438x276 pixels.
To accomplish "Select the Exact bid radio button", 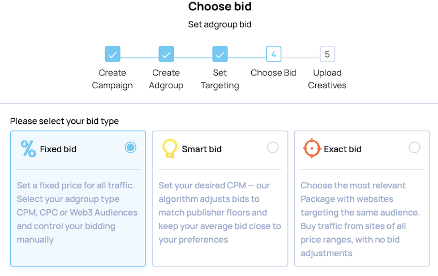I will [415, 148].
